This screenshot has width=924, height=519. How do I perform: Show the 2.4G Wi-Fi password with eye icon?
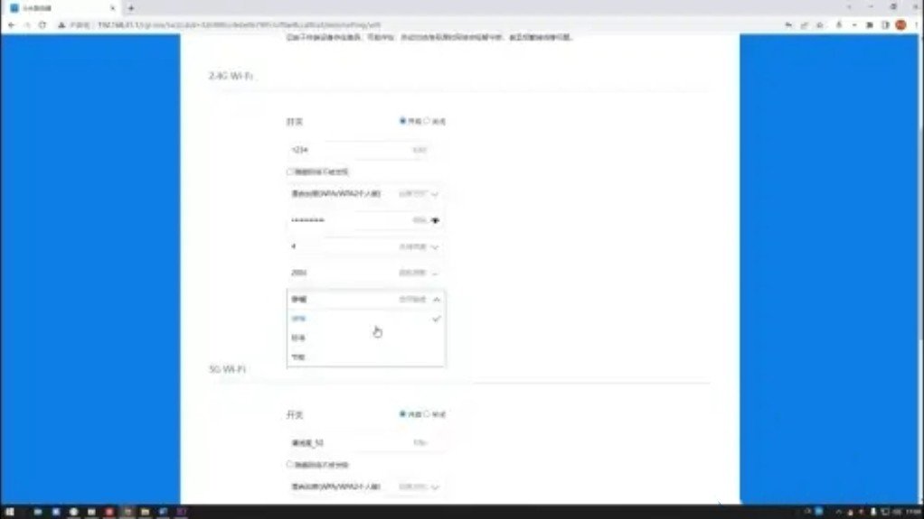436,220
